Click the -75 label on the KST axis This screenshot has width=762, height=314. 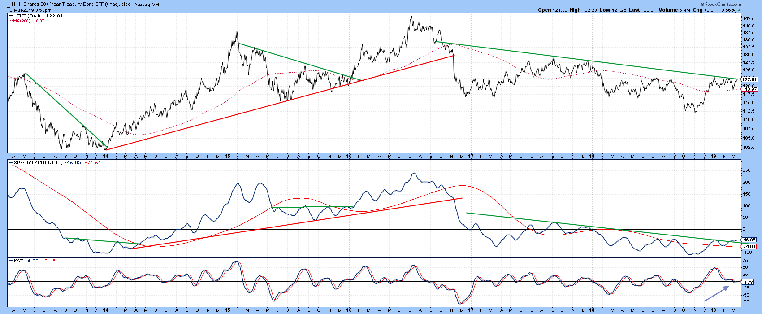pos(746,302)
